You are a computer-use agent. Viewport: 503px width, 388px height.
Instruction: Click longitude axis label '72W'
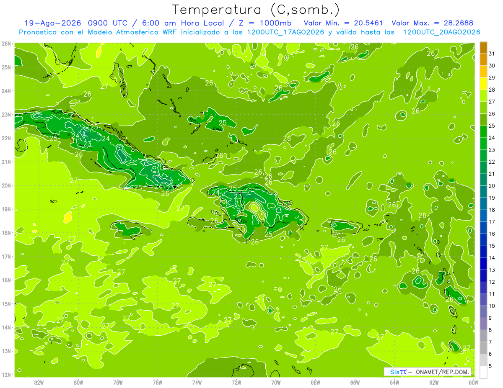pos(236,382)
